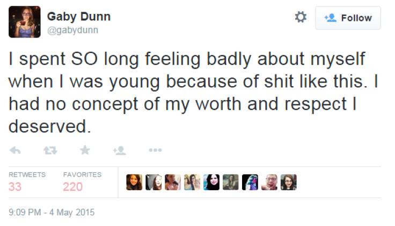The image size is (395, 226).
Task: Open the 9:09 PM - 4 May 2015 timestamp
Action: [x=52, y=212]
